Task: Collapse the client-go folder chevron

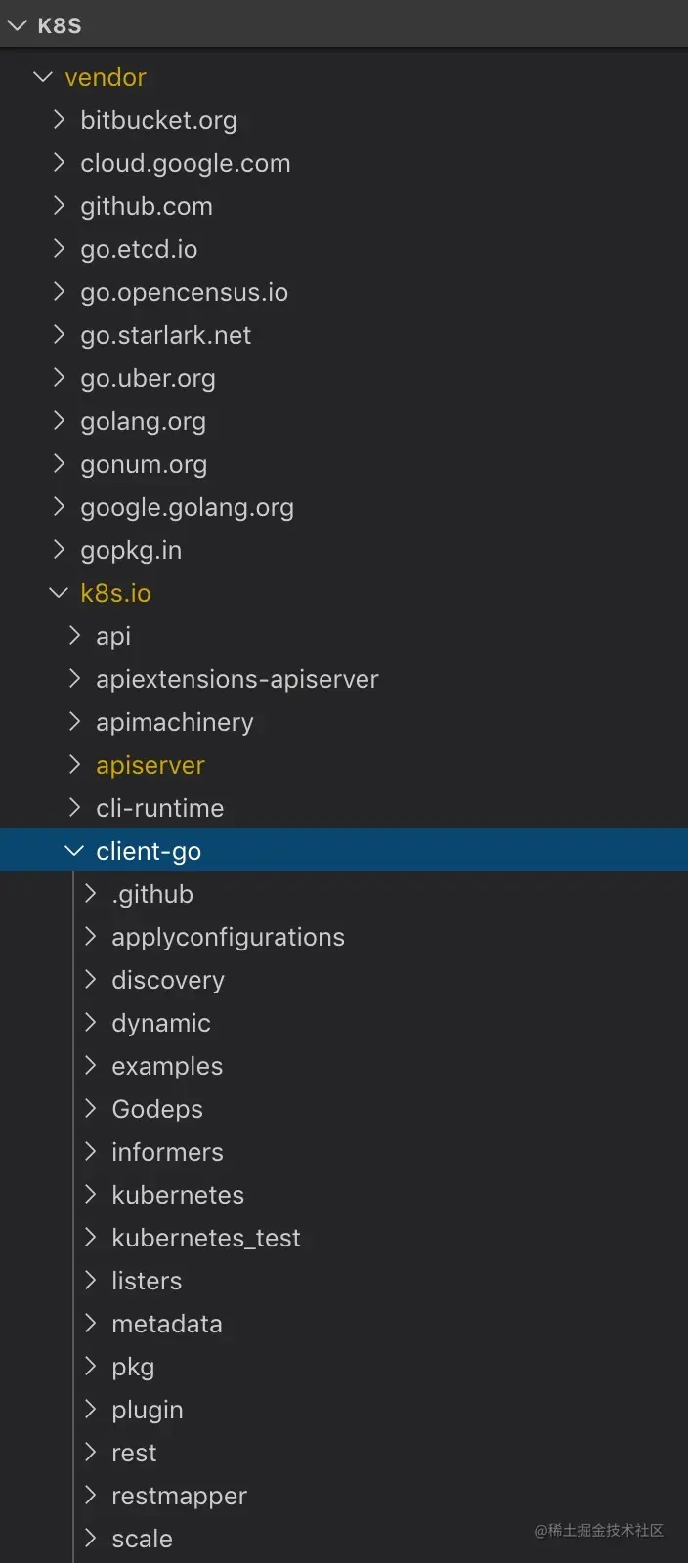Action: 74,850
